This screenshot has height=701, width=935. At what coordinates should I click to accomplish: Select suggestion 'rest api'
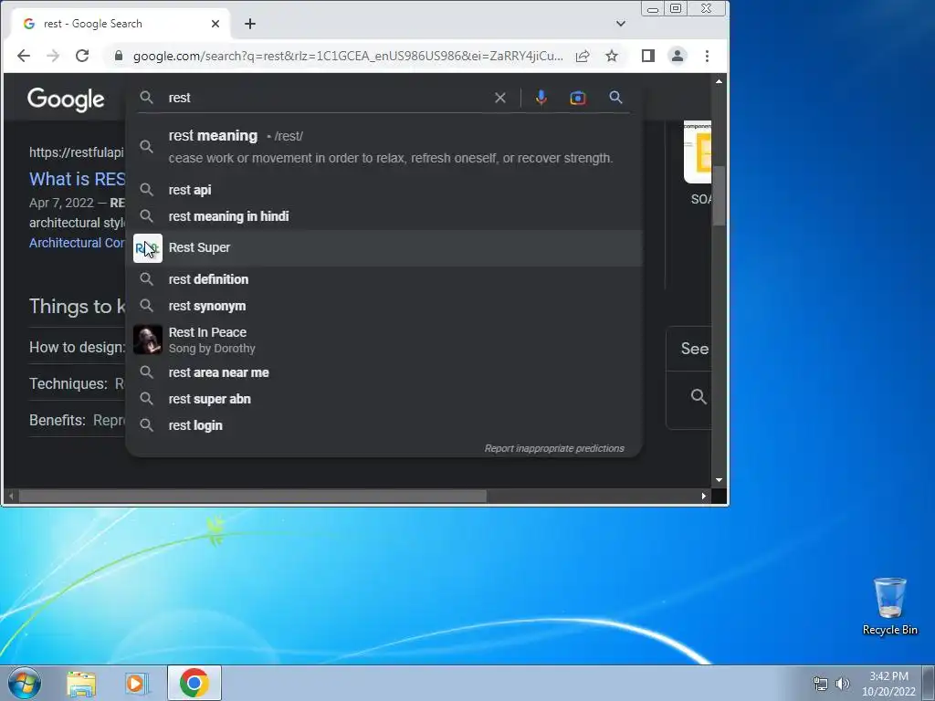pyautogui.click(x=384, y=190)
